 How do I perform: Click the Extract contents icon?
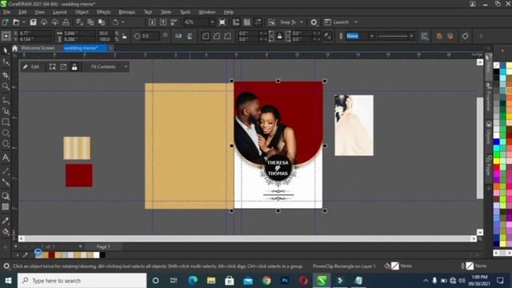pyautogui.click(x=63, y=67)
